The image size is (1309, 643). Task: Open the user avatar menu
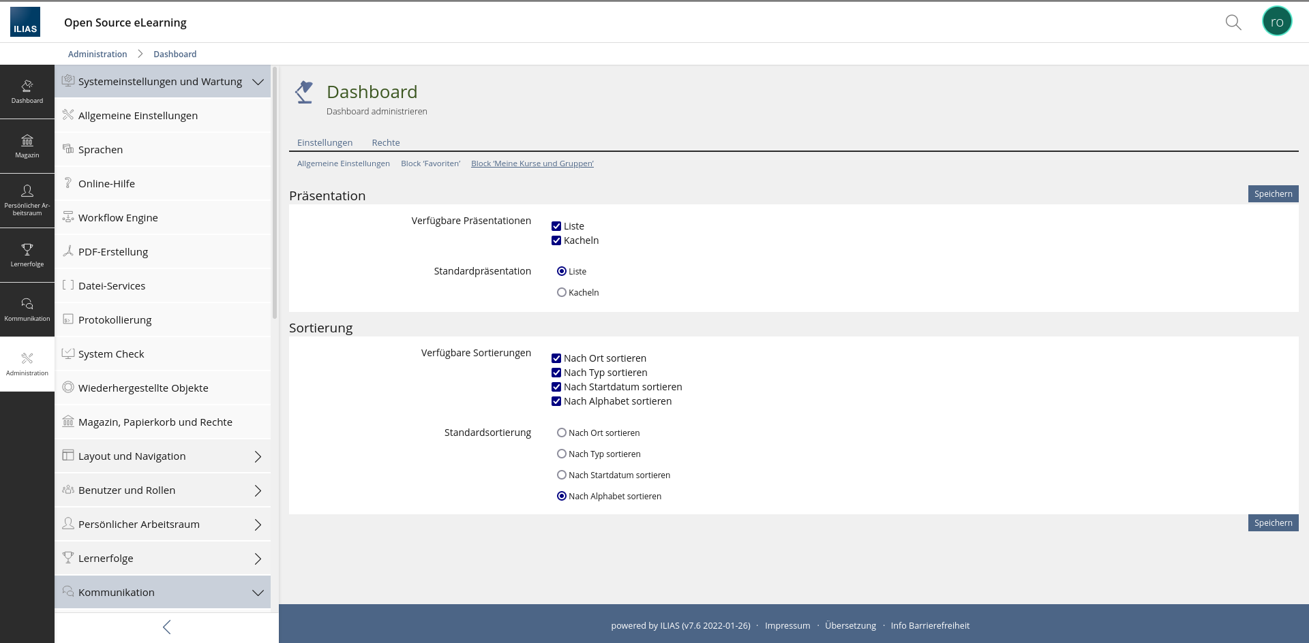(1276, 22)
